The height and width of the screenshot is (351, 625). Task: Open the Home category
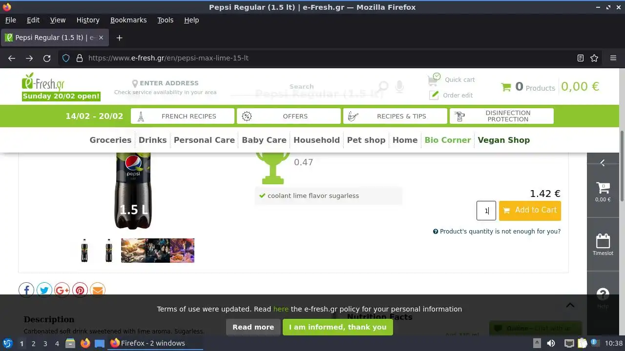pos(405,140)
